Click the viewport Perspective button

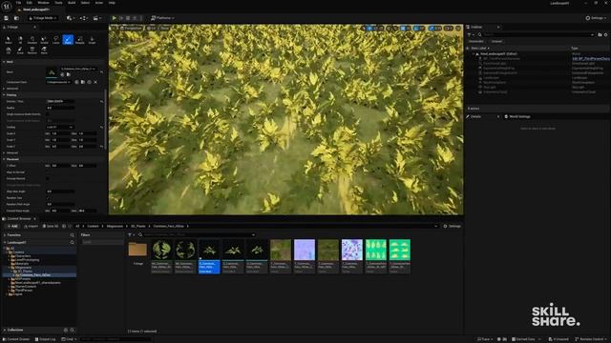(x=131, y=29)
